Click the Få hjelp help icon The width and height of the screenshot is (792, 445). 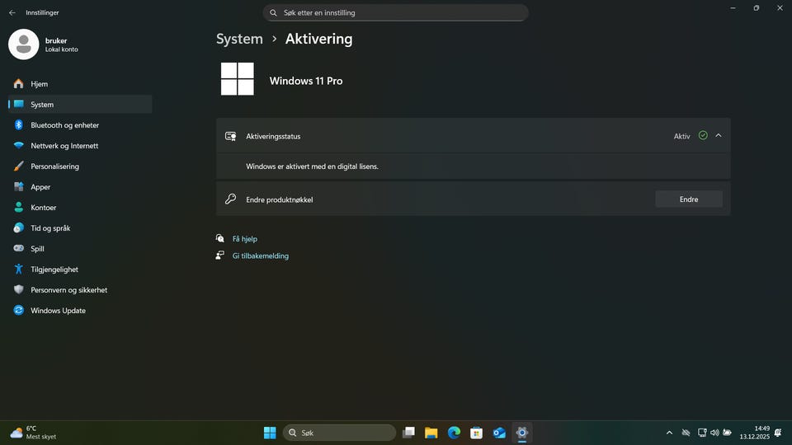(219, 239)
